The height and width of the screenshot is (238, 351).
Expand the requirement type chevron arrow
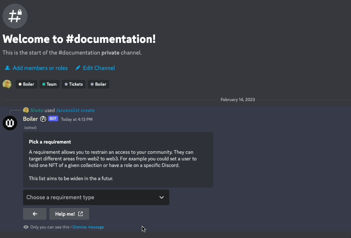[162, 197]
